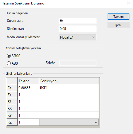Viewport: 133px width, 134px height.
Task: Close the Tasarım Spektrum Durumu dialog
Action: coord(129,3)
